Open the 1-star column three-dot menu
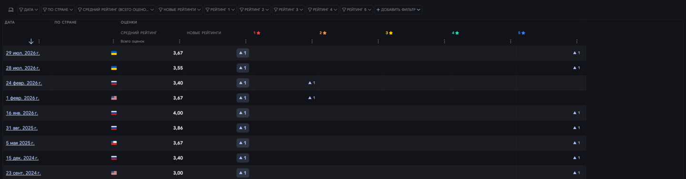 (x=312, y=41)
